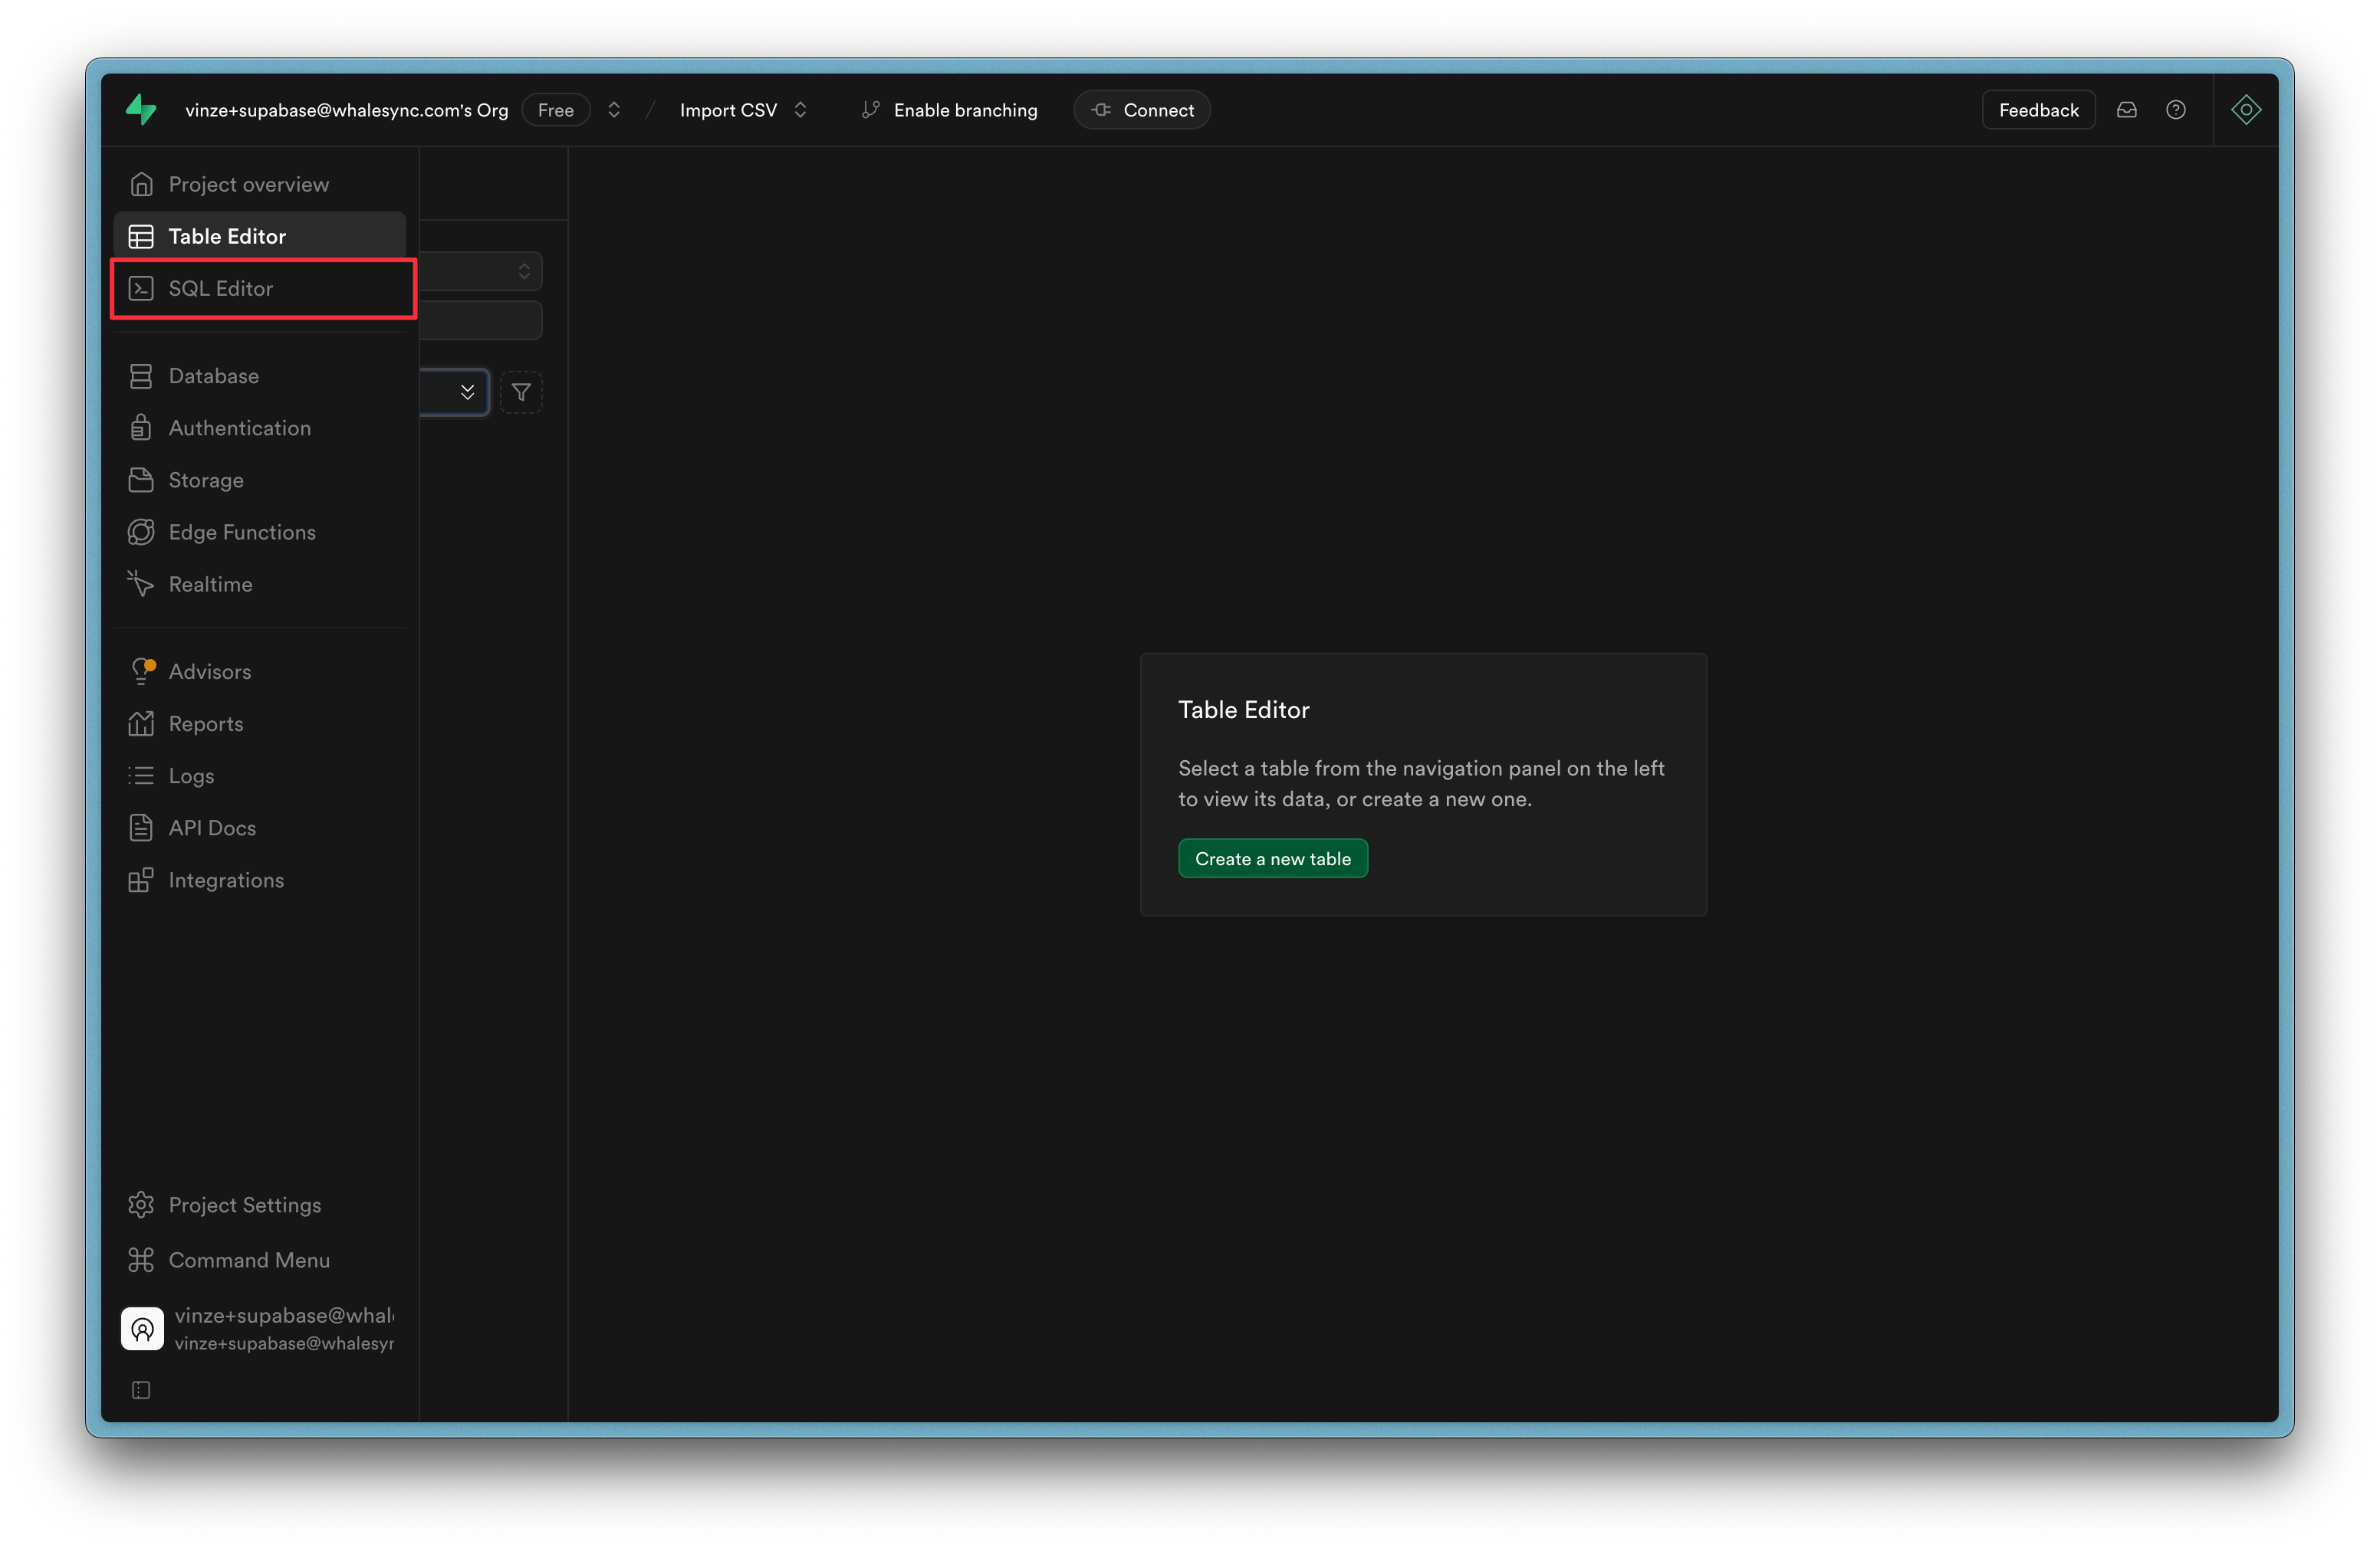
Task: Click the Free plan badge
Action: 556,110
